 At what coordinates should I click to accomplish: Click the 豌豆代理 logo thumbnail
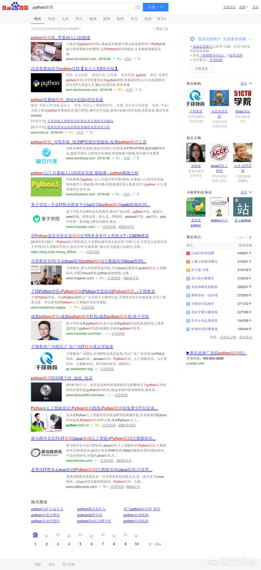click(46, 156)
